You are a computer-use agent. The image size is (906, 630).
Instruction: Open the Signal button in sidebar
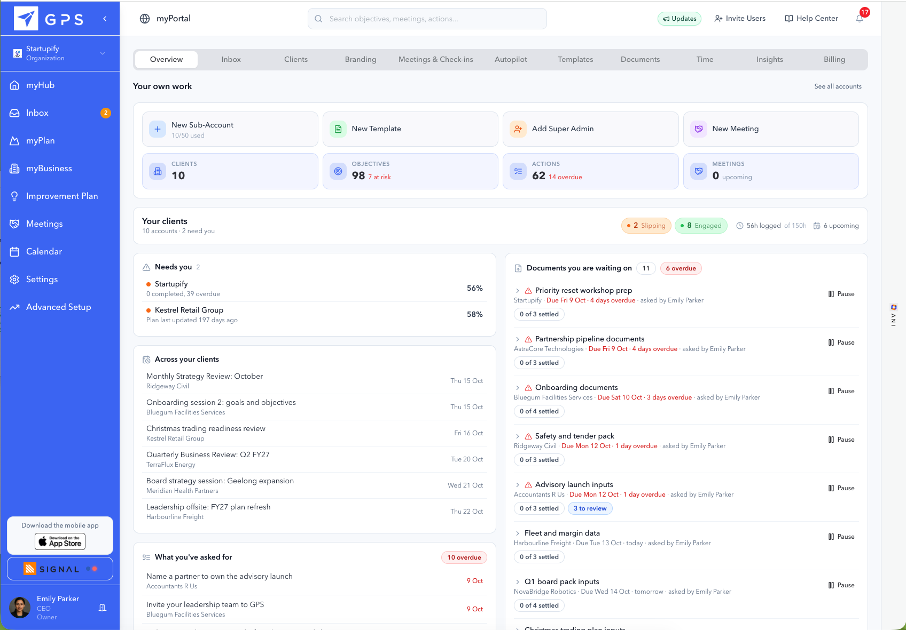pos(60,569)
